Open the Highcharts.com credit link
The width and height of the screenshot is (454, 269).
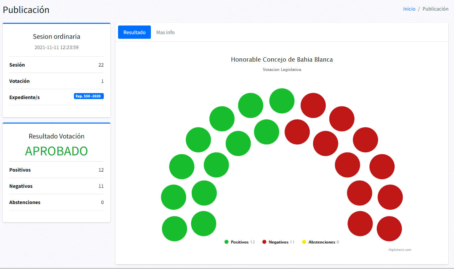400,250
